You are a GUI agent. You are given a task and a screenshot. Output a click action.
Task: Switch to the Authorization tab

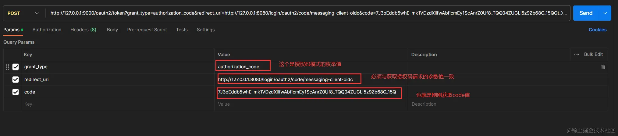[47, 30]
